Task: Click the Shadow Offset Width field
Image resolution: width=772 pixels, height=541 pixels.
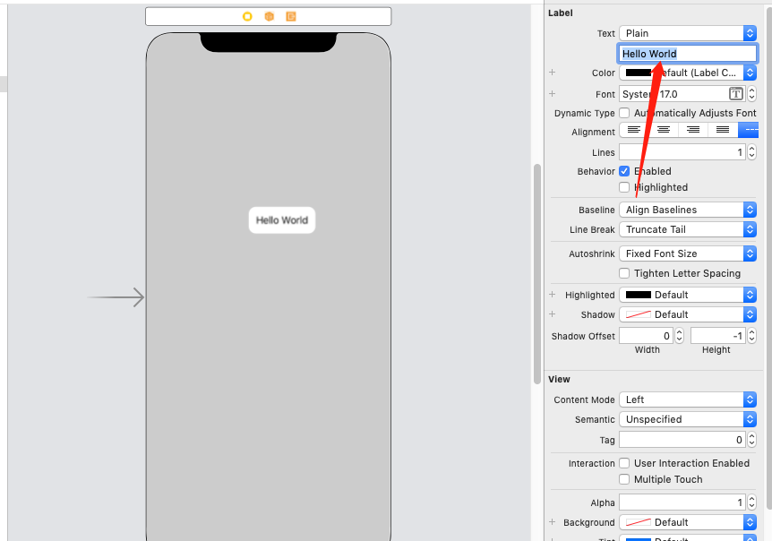Action: (647, 336)
